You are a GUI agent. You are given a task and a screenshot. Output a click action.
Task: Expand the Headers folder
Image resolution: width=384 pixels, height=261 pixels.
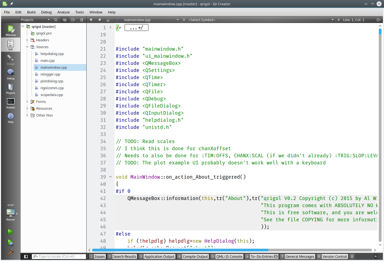tap(27, 40)
